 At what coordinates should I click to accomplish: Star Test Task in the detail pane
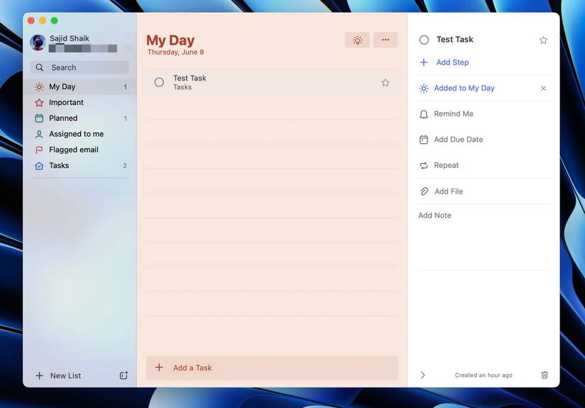543,40
